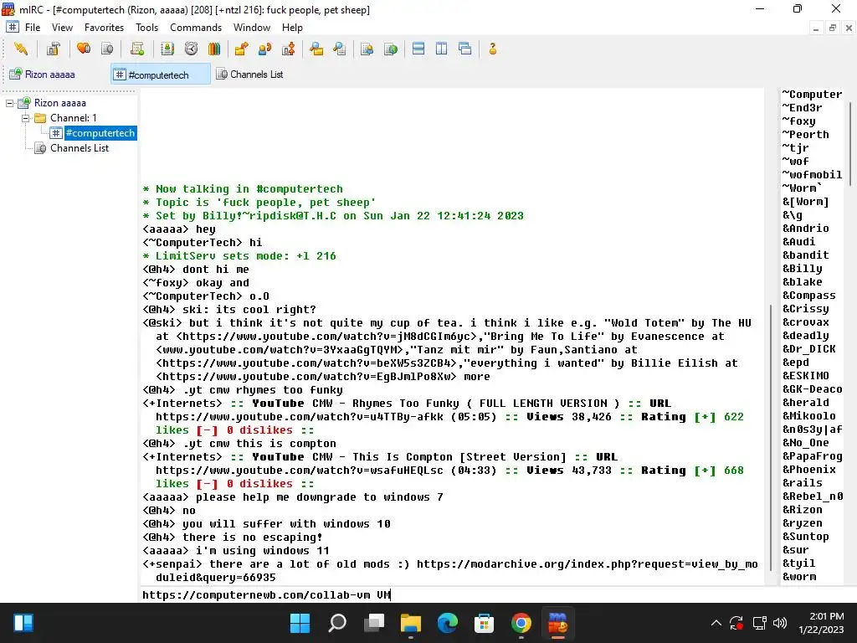Cascade windows toolbar icon
Image resolution: width=857 pixels, height=643 pixels.
pos(465,49)
